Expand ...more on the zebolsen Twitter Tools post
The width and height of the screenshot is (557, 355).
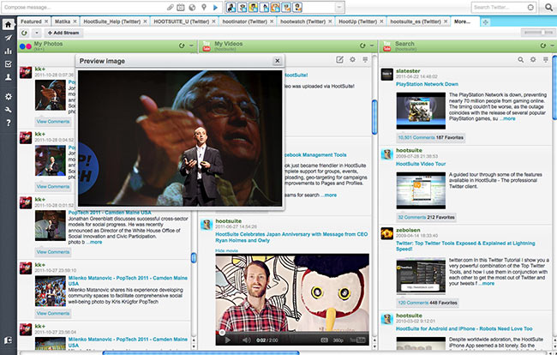click(x=487, y=284)
